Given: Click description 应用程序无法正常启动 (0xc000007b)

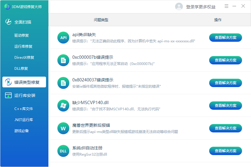Looking at the screenshot, I should 113,64.
